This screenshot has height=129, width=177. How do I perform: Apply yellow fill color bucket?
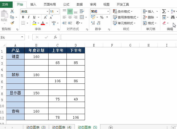[34, 23]
